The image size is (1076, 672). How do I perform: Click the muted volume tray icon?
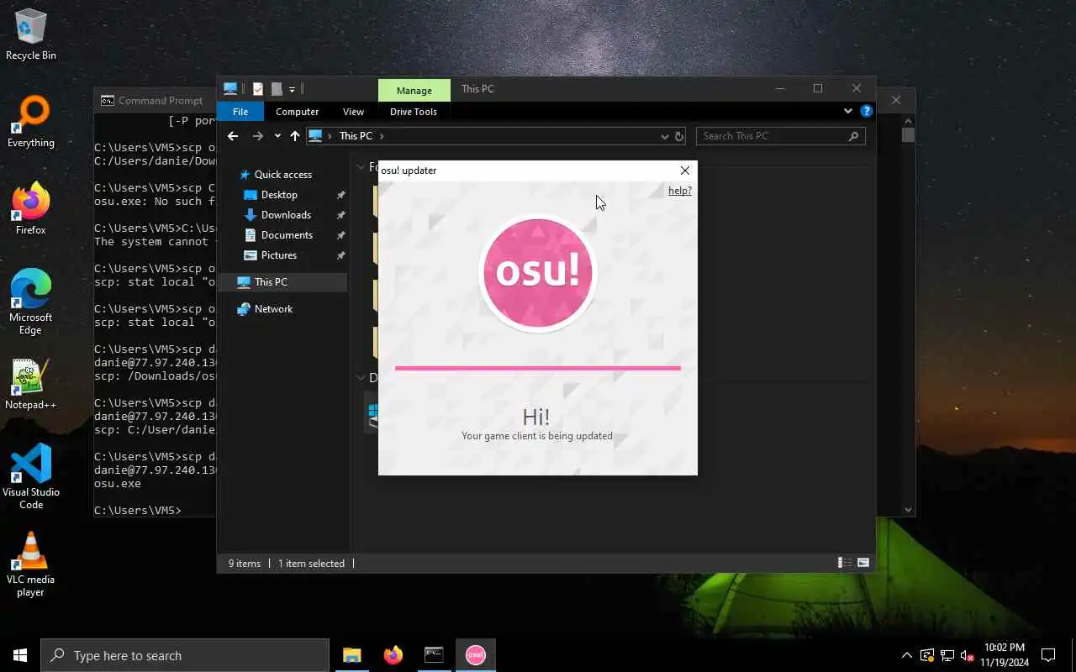(968, 655)
